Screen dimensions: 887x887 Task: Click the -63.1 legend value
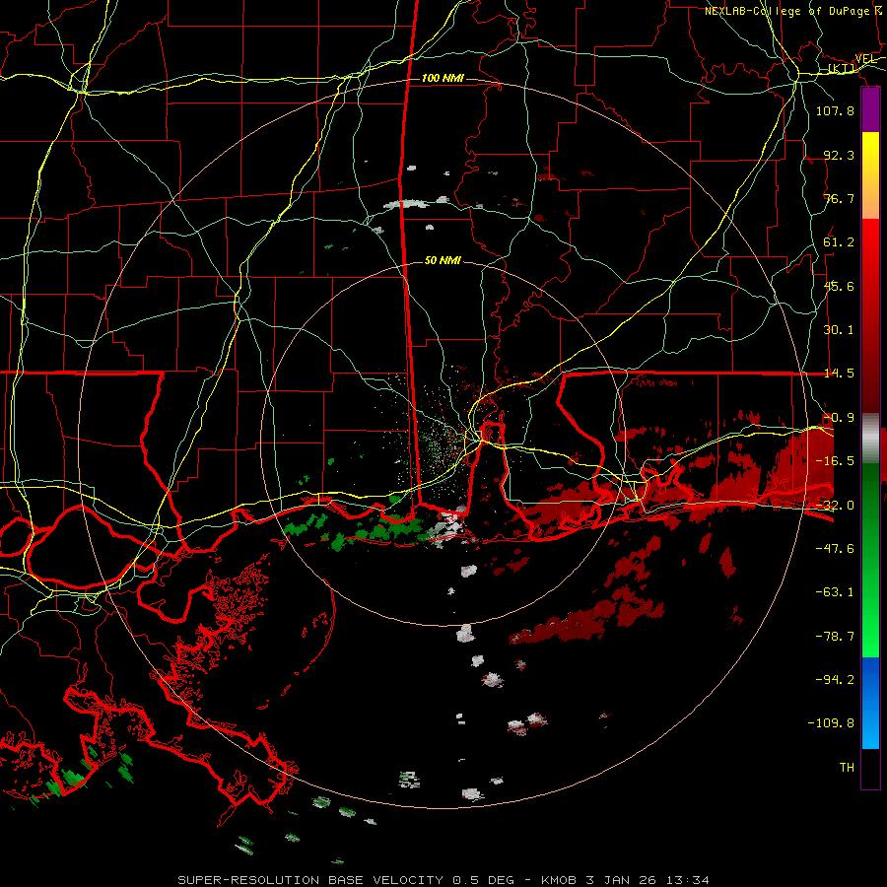[x=835, y=592]
